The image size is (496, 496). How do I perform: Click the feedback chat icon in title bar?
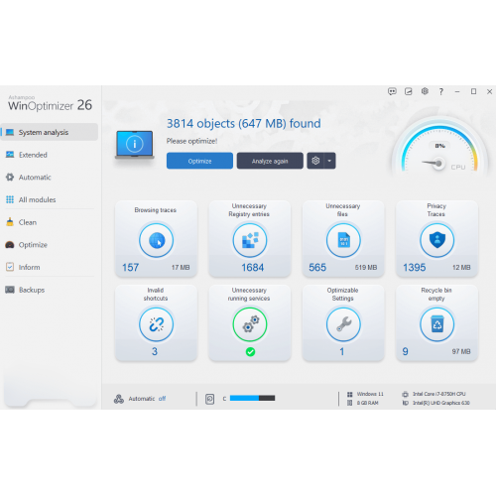392,91
